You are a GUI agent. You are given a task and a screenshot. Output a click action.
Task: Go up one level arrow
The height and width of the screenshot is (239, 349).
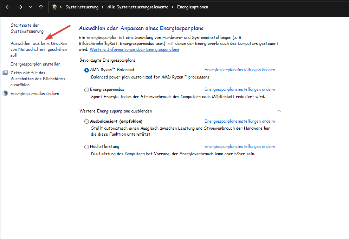pos(41,7)
